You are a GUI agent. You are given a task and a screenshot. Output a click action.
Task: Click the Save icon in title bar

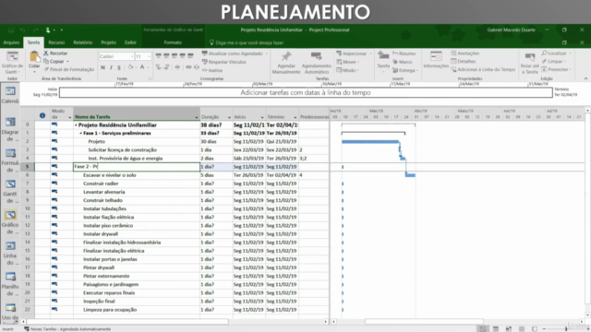point(11,30)
